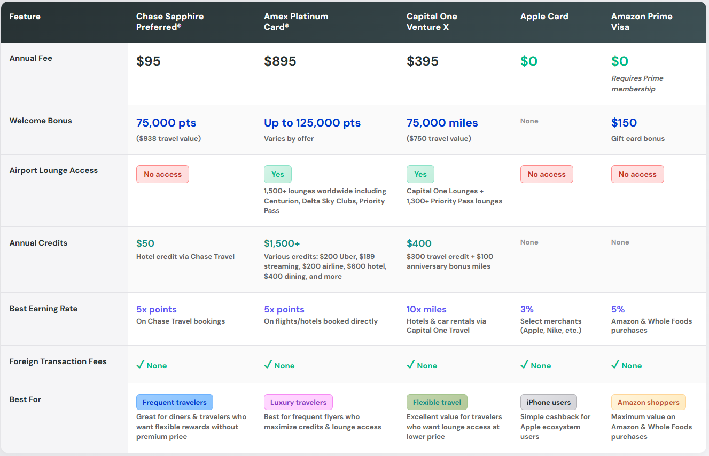Click Apple Card's No access lounge badge
This screenshot has width=709, height=456.
point(547,174)
